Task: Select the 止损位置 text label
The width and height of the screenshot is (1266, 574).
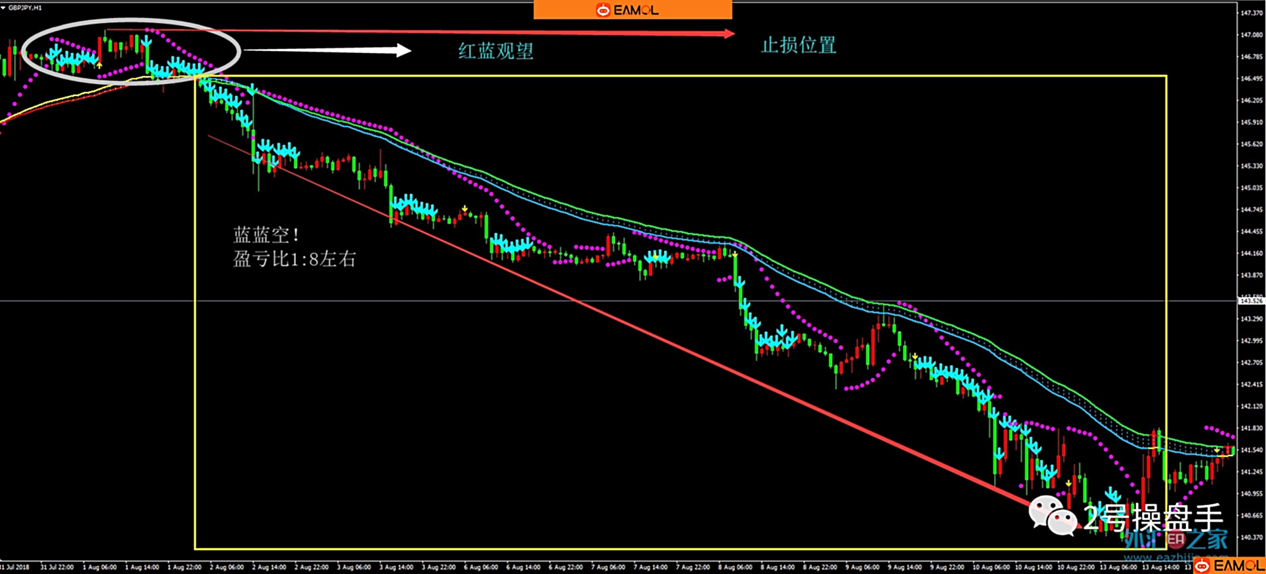Action: [x=799, y=45]
